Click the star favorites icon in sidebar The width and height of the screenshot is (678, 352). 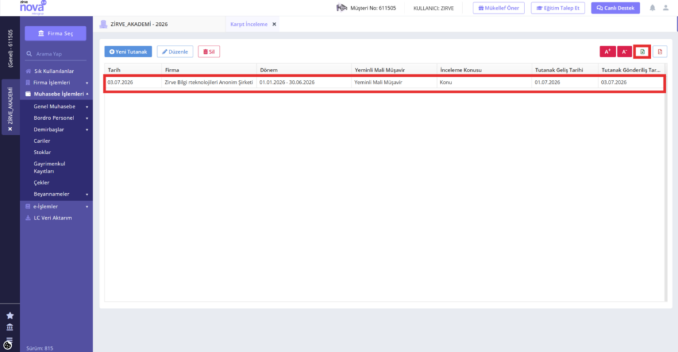10,316
